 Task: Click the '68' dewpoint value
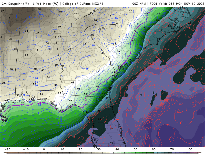112,107
